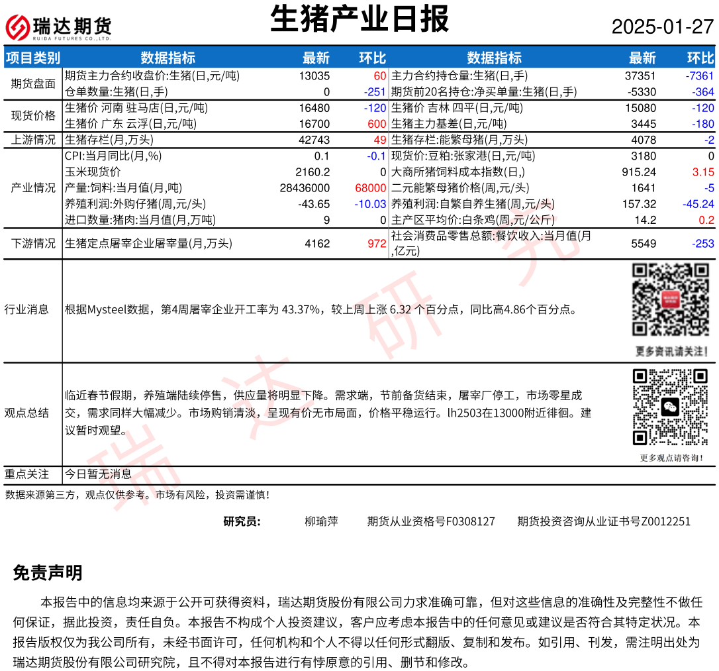Click the feed cost index 915.24

[x=639, y=172]
